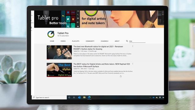Open options menu for Raphael 520 video
195x110 pixels.
[x=133, y=64]
